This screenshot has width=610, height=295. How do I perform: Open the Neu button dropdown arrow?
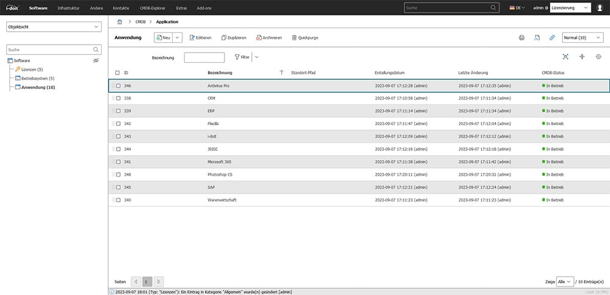click(178, 38)
